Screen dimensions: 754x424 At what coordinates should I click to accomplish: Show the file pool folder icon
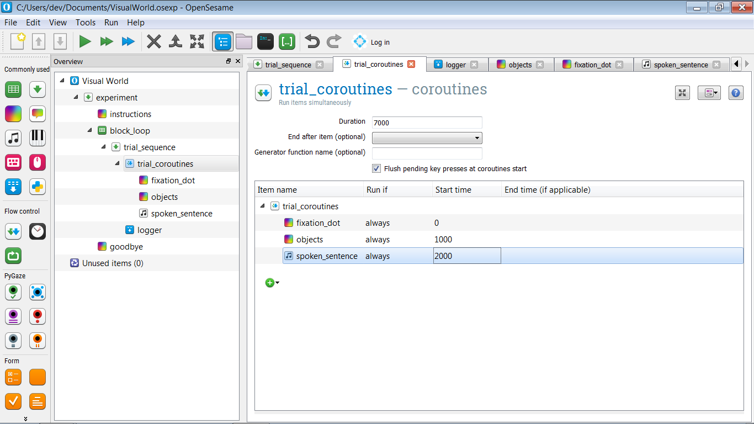pyautogui.click(x=243, y=41)
